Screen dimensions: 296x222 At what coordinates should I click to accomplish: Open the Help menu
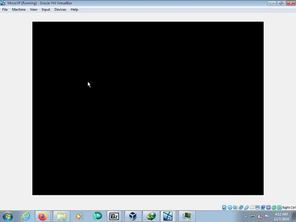pos(74,10)
